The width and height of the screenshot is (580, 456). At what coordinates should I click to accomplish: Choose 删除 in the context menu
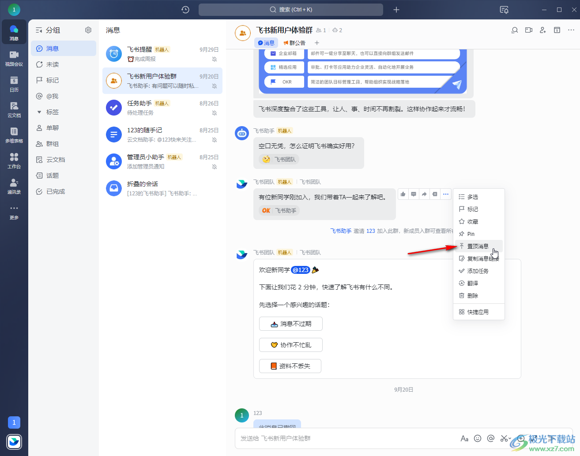click(x=479, y=295)
